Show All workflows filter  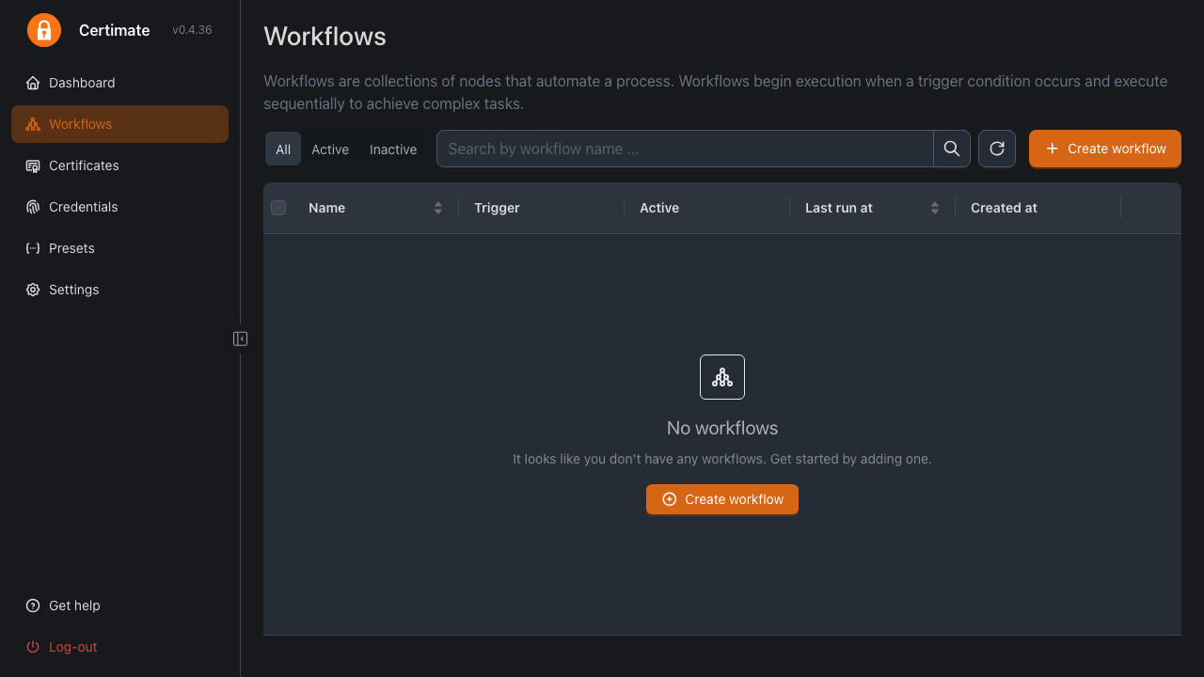point(283,149)
